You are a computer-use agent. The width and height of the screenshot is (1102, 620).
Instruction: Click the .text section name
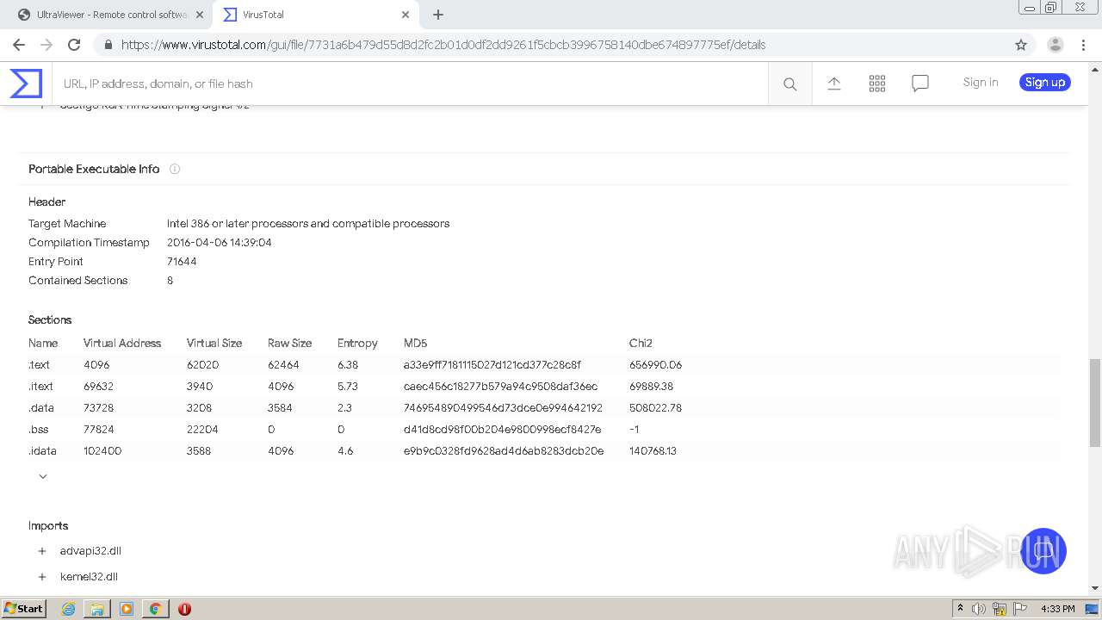pyautogui.click(x=40, y=365)
